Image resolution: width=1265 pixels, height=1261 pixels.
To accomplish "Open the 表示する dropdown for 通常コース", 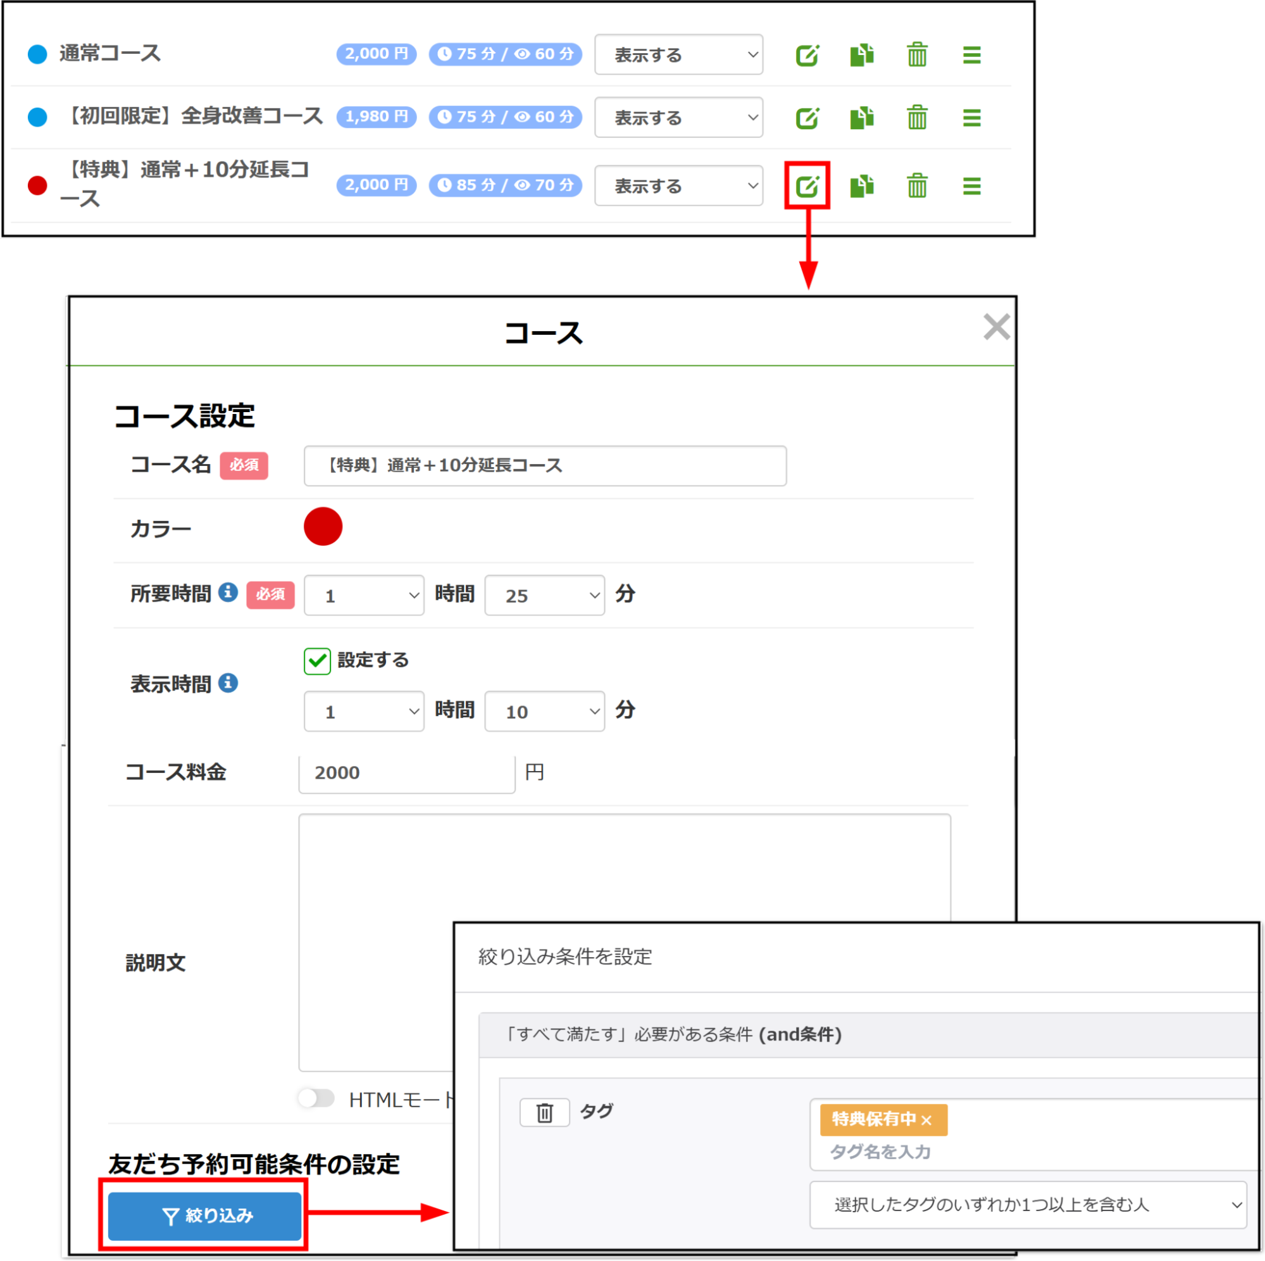I will click(x=678, y=55).
